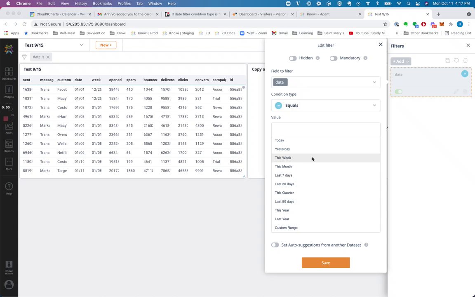Screen dimensions: 475x297
Task: Click the Hidden info icon
Action: pyautogui.click(x=317, y=58)
